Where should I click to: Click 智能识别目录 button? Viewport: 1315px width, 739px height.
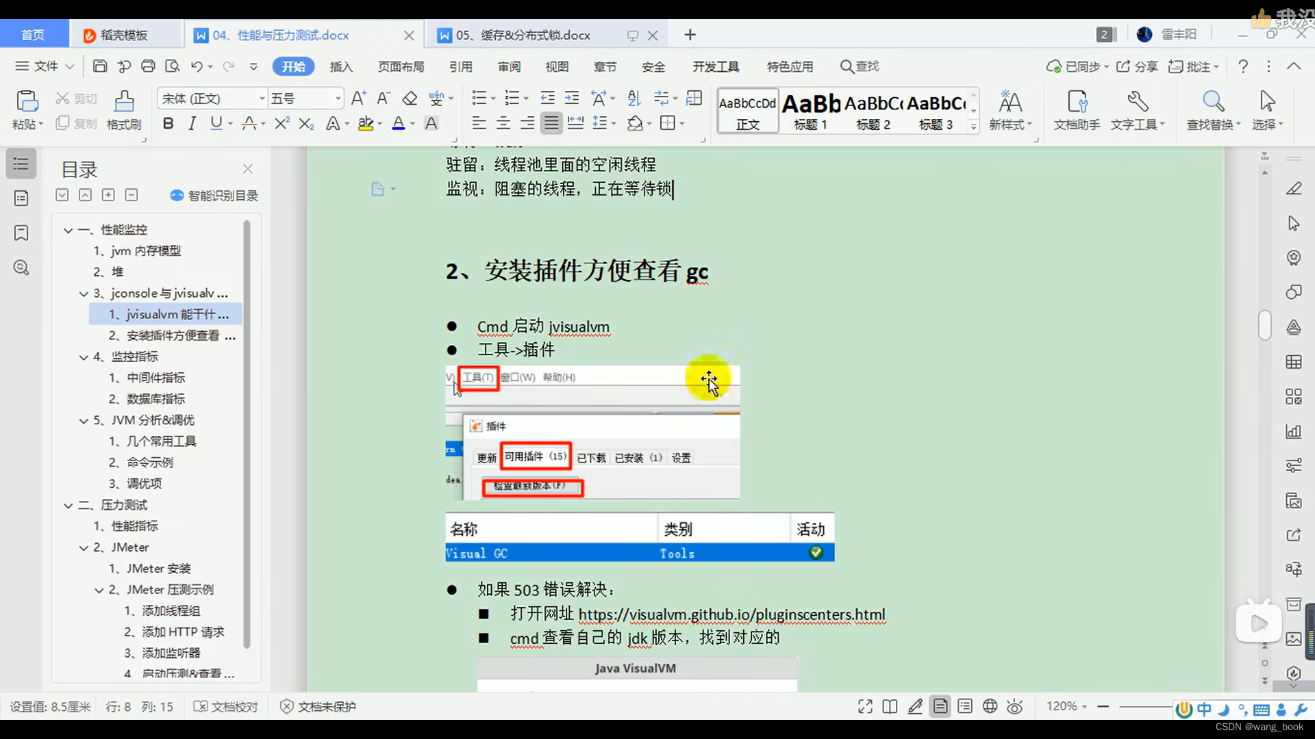[214, 196]
